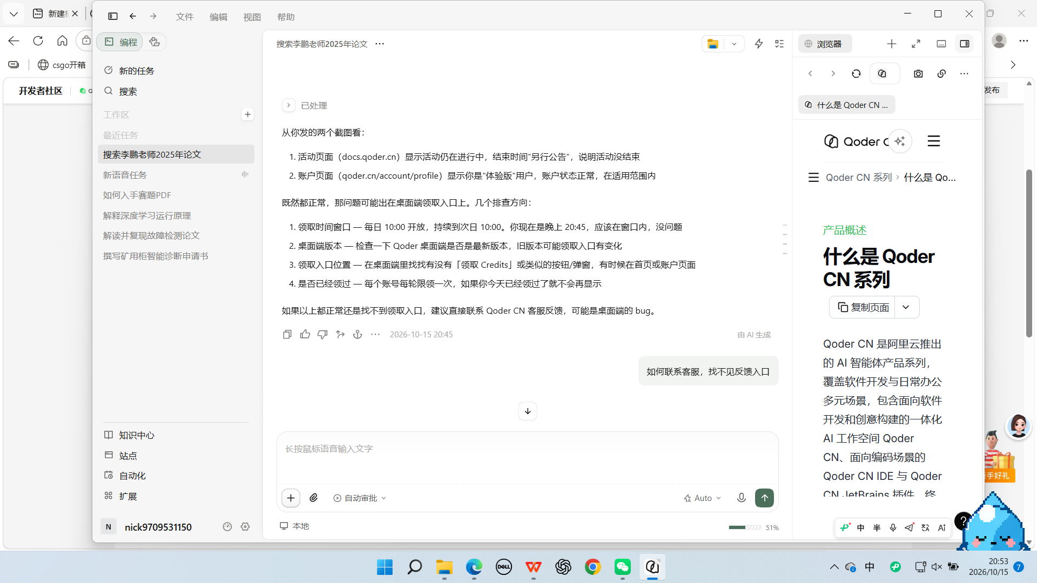Open the task checklist icon
The width and height of the screenshot is (1037, 583).
pos(779,44)
